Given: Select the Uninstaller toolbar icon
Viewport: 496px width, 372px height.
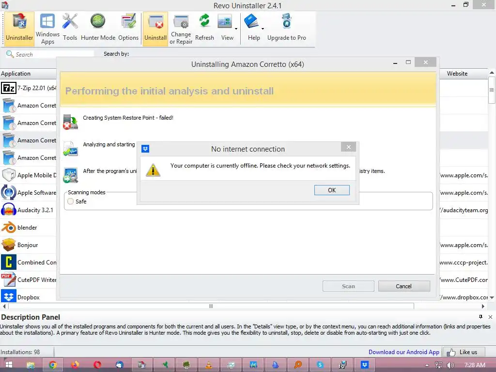Looking at the screenshot, I should [19, 29].
